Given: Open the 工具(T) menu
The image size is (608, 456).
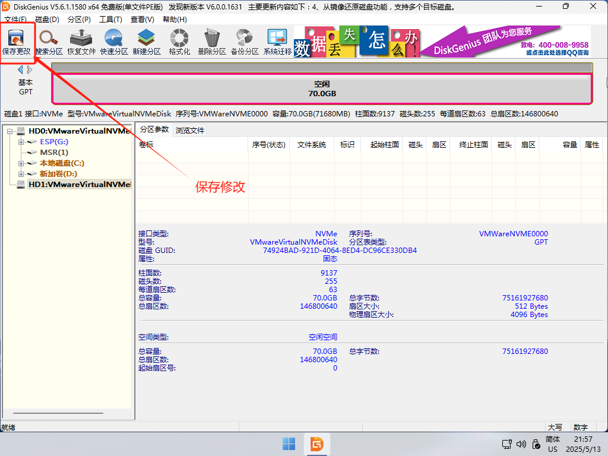Looking at the screenshot, I should [111, 20].
